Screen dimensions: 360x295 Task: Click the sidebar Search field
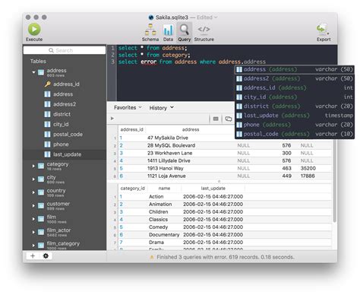click(x=65, y=50)
